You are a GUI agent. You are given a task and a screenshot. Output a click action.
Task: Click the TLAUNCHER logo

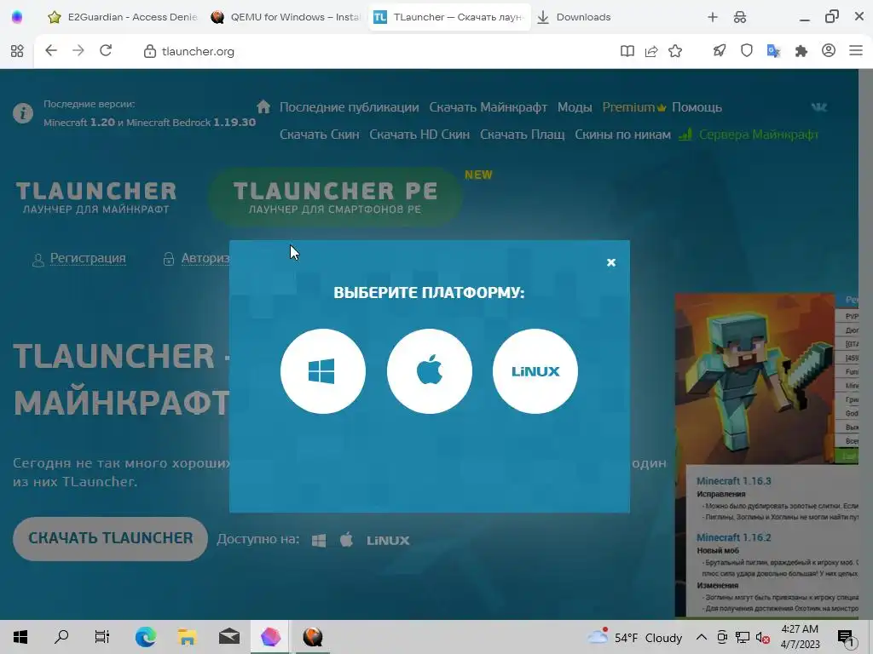point(95,198)
